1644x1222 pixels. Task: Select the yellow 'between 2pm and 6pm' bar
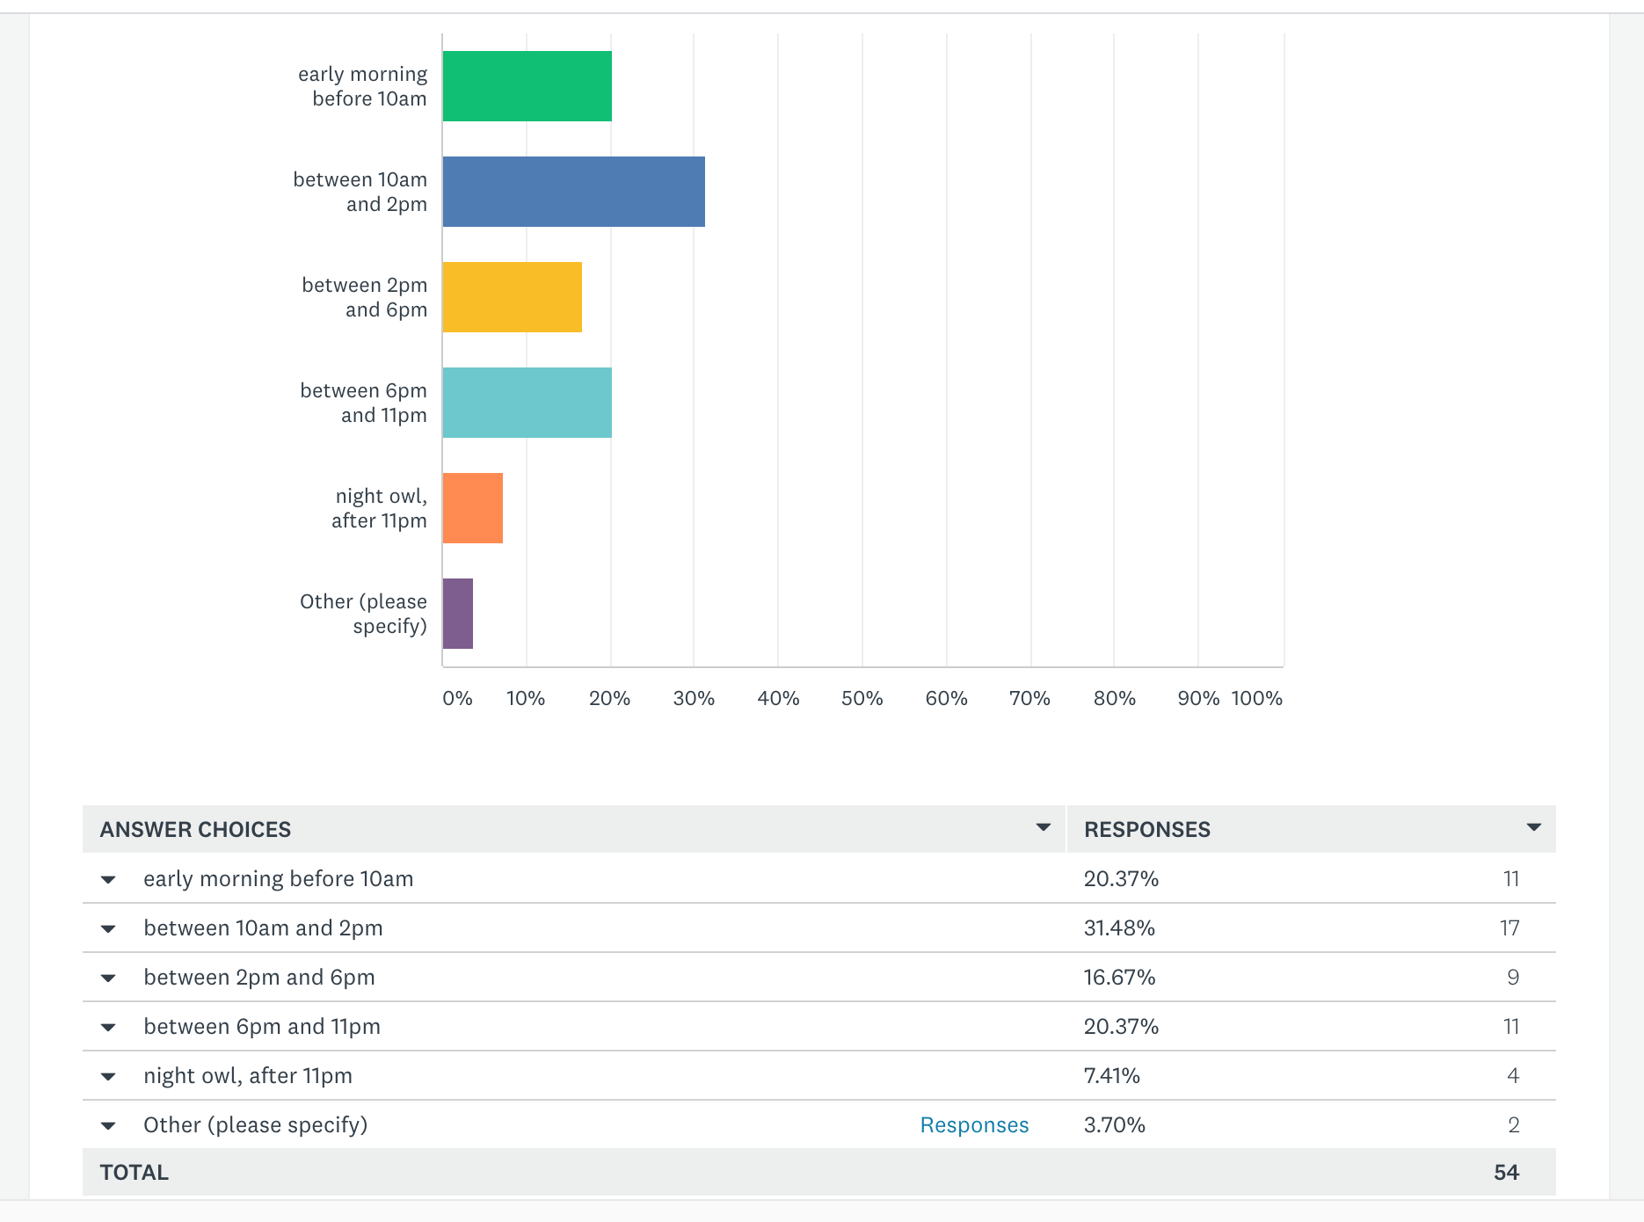[513, 297]
